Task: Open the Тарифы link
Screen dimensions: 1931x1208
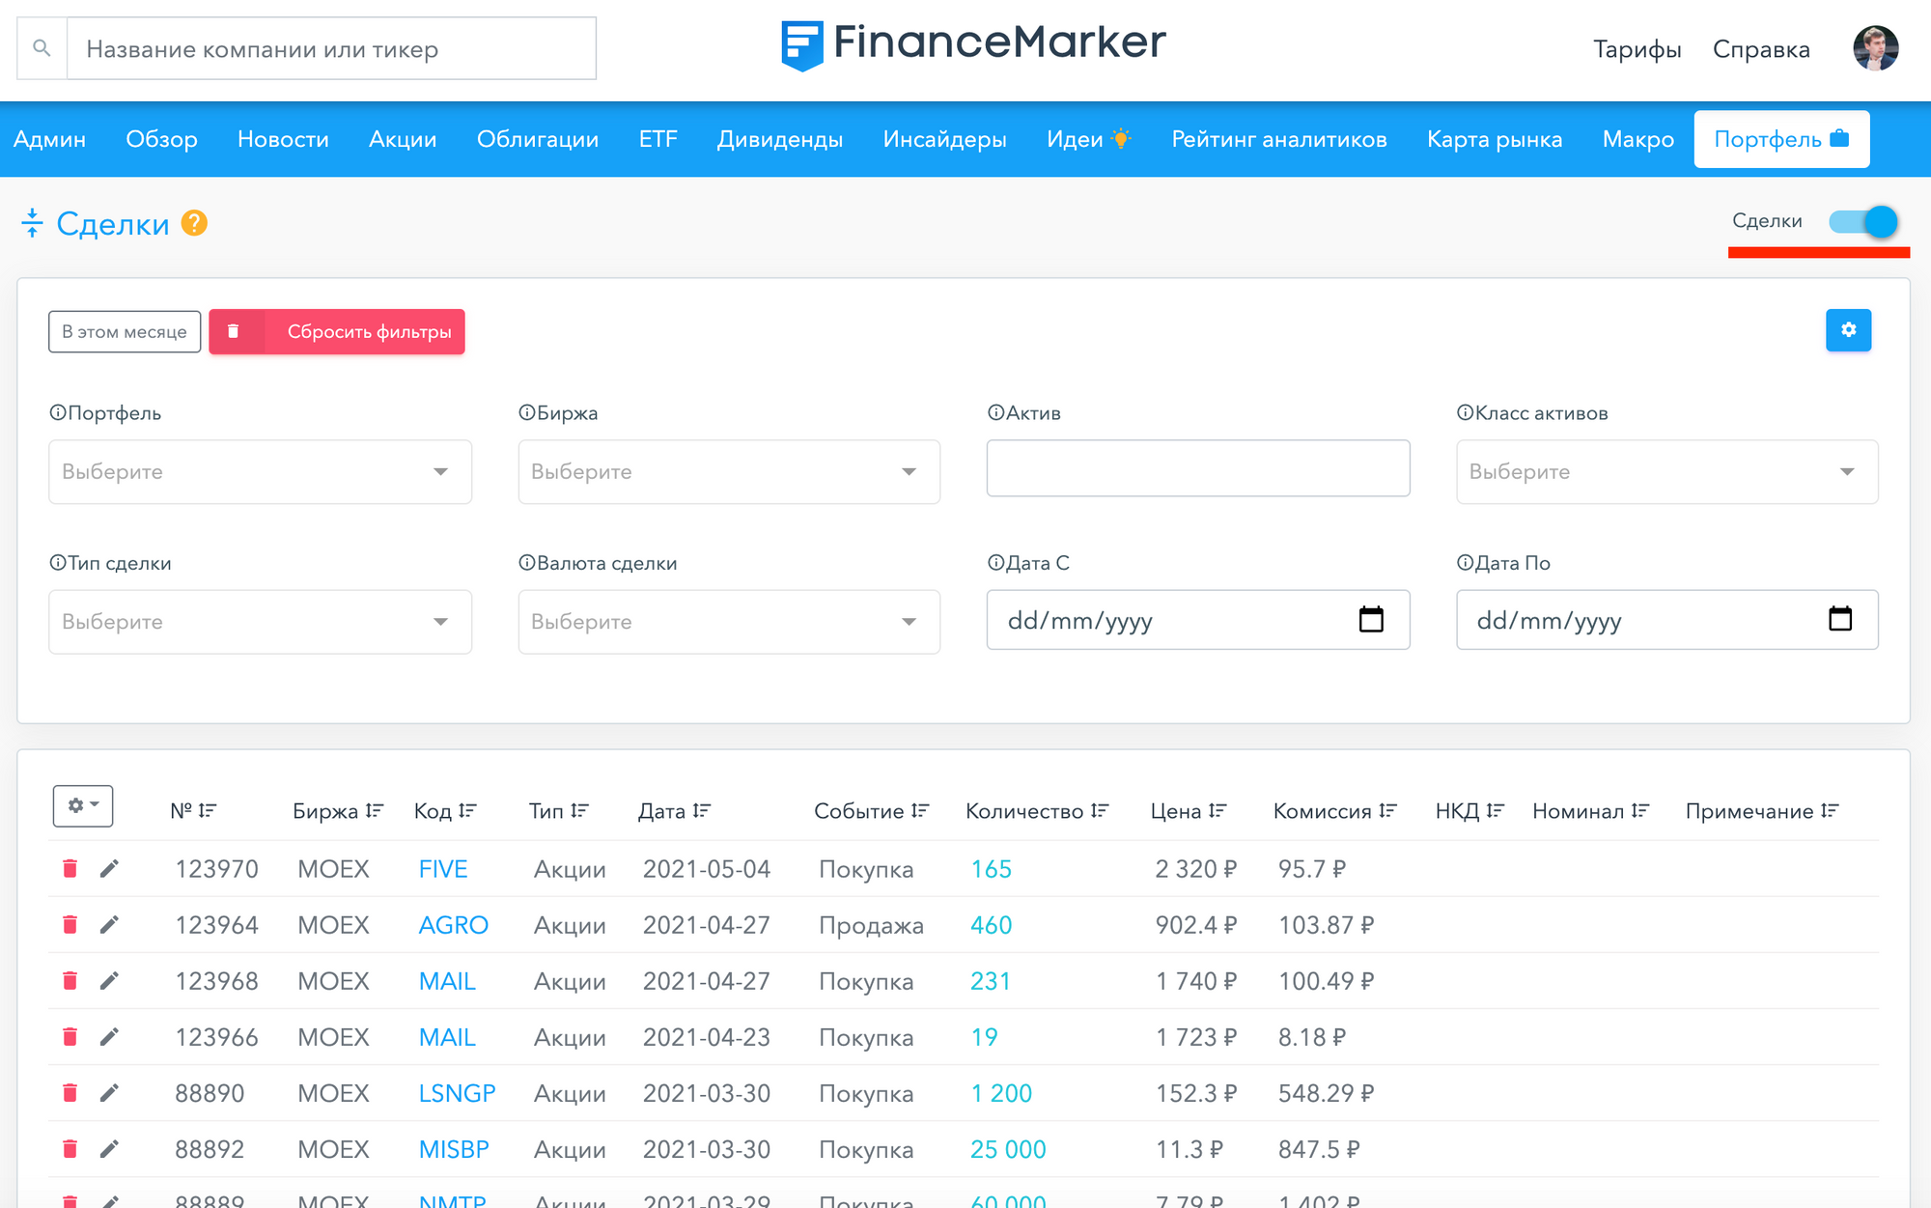Action: 1637,49
